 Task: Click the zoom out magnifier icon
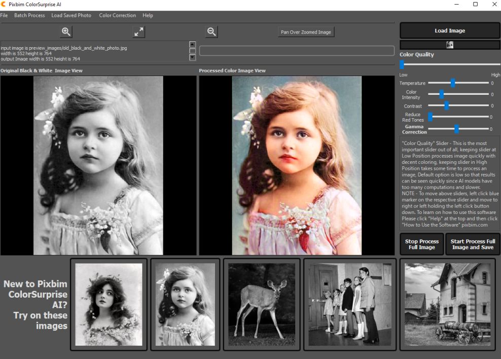tap(211, 31)
